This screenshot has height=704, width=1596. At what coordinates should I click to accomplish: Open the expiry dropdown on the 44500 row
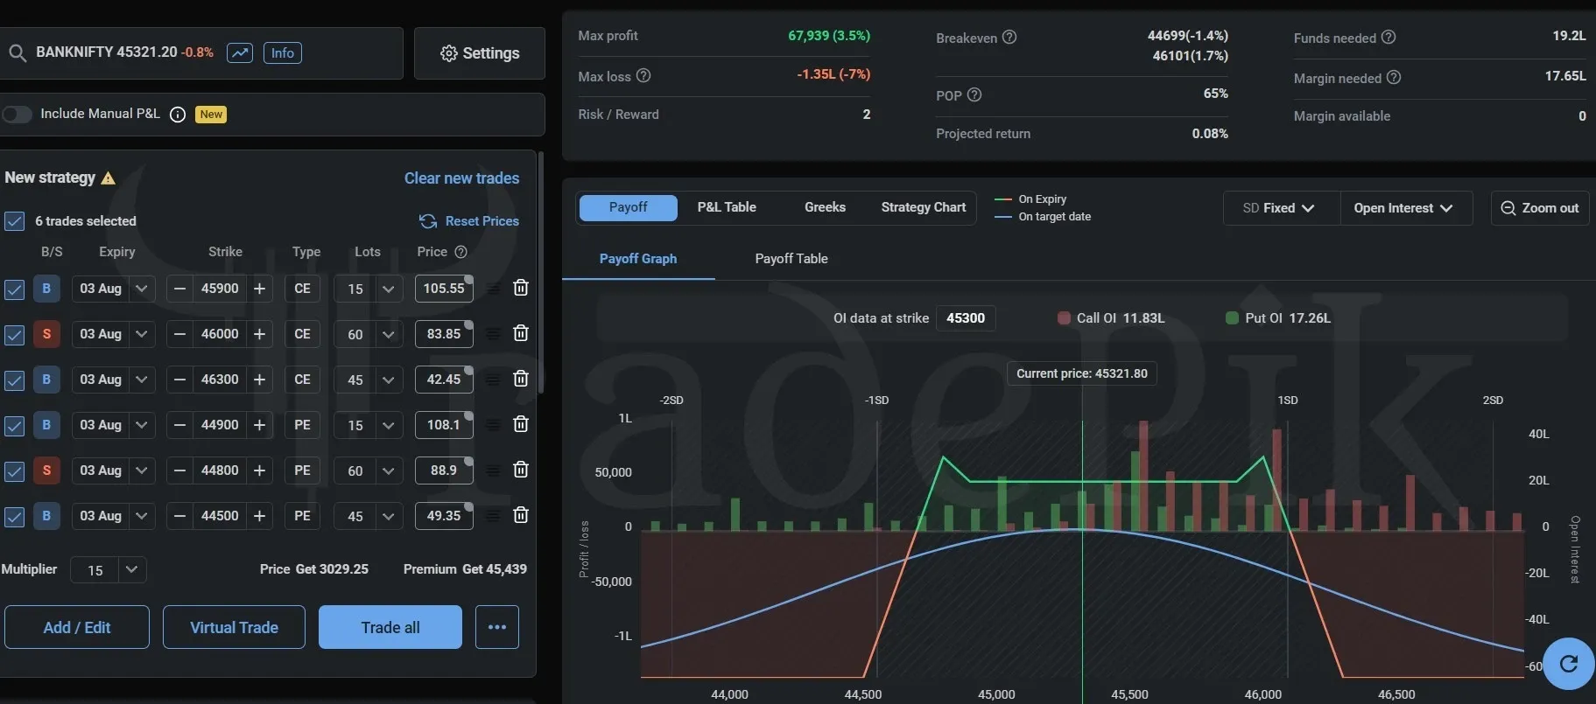point(114,516)
